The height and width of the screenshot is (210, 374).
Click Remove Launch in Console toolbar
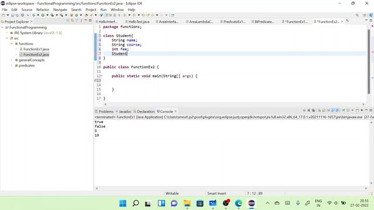coord(309,110)
